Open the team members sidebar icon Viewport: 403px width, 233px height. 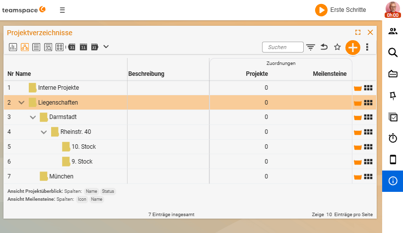(393, 31)
